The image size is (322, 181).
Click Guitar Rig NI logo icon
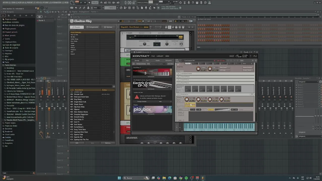click(x=191, y=21)
